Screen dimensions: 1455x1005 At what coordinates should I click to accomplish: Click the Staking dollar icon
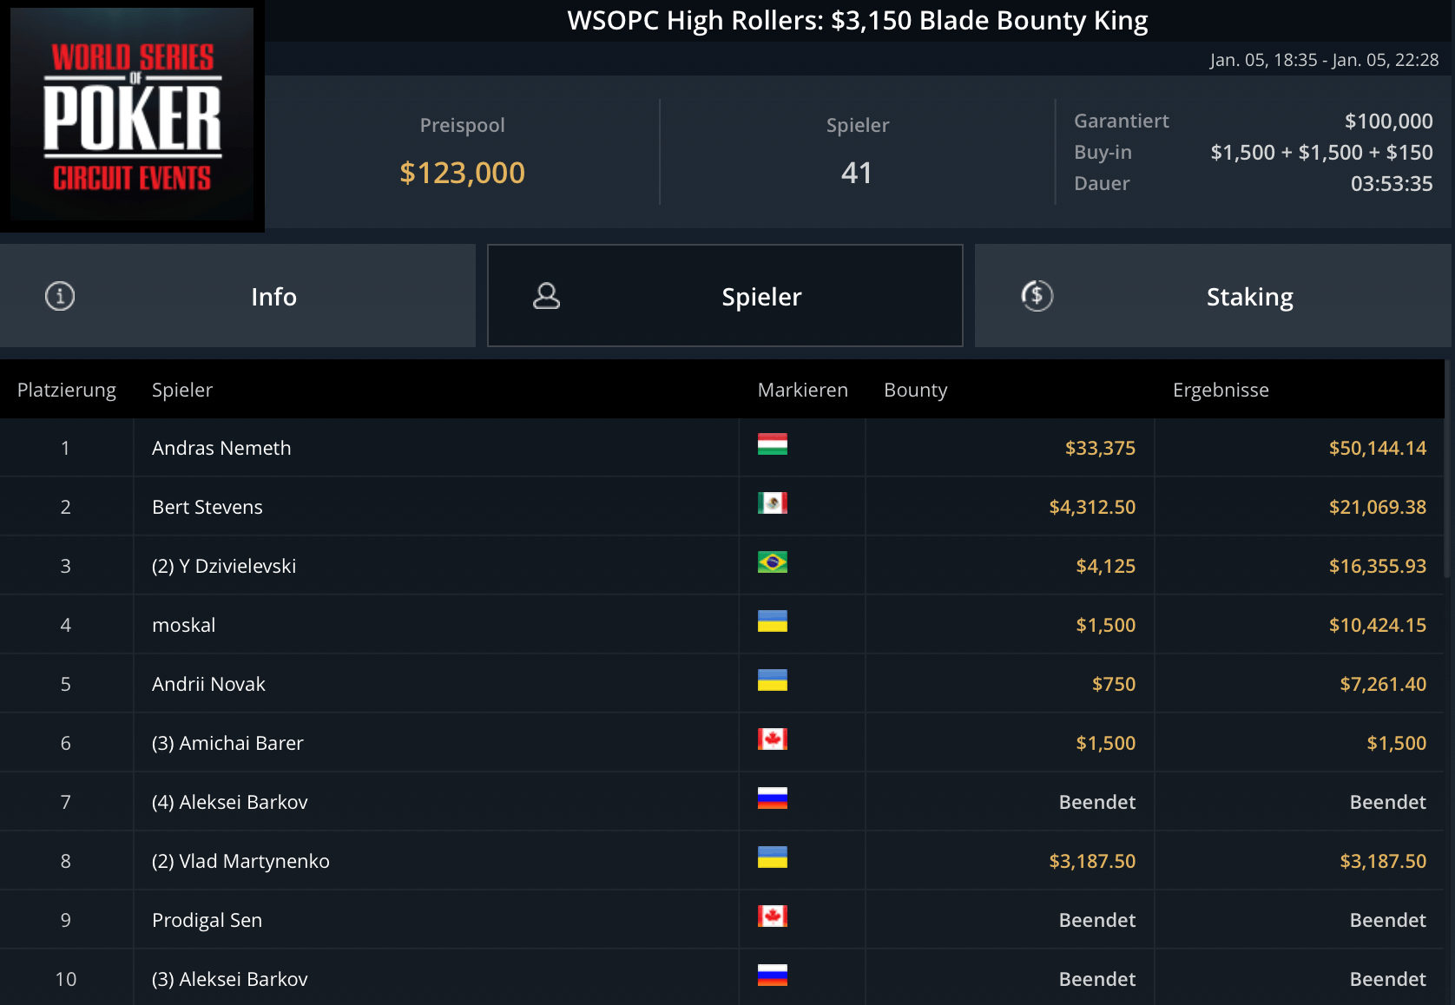click(x=1037, y=296)
